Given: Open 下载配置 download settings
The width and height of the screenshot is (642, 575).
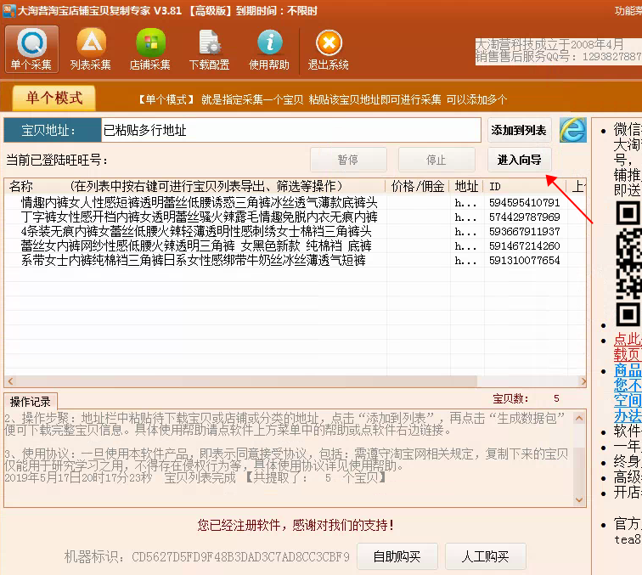Looking at the screenshot, I should tap(209, 49).
